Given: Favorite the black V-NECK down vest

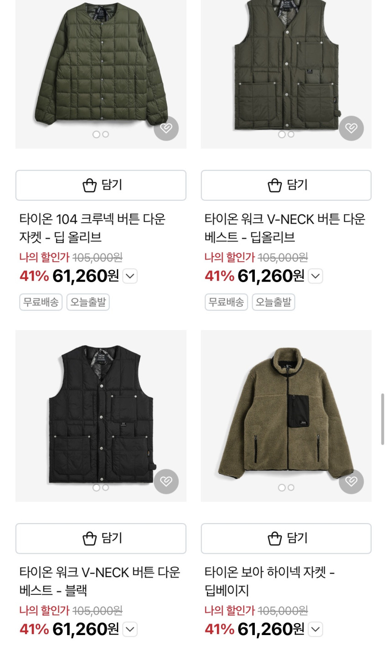Looking at the screenshot, I should [x=166, y=481].
